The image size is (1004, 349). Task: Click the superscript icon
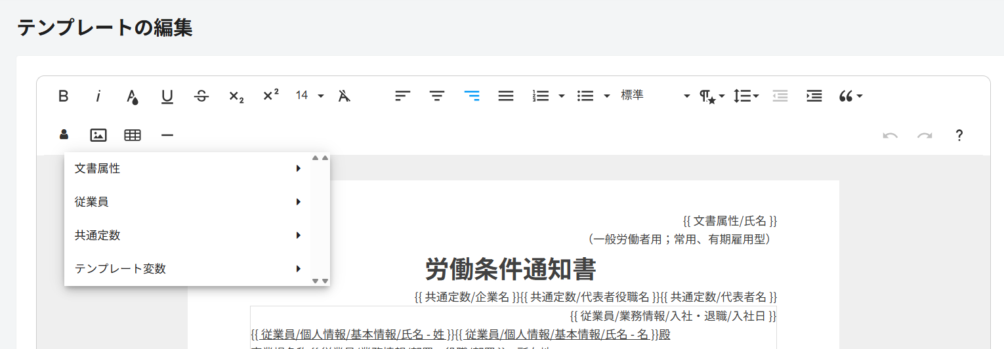[271, 96]
